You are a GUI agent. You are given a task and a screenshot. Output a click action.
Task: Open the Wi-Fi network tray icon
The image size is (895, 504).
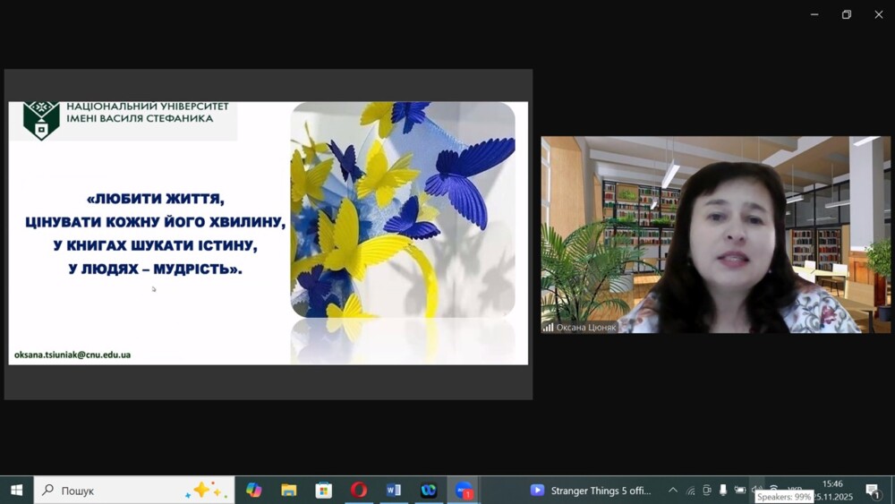(774, 490)
